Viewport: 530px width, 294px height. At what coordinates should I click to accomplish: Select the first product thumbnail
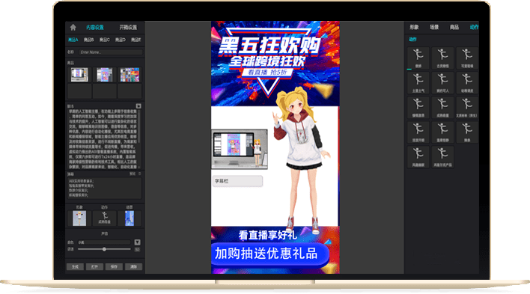point(79,75)
